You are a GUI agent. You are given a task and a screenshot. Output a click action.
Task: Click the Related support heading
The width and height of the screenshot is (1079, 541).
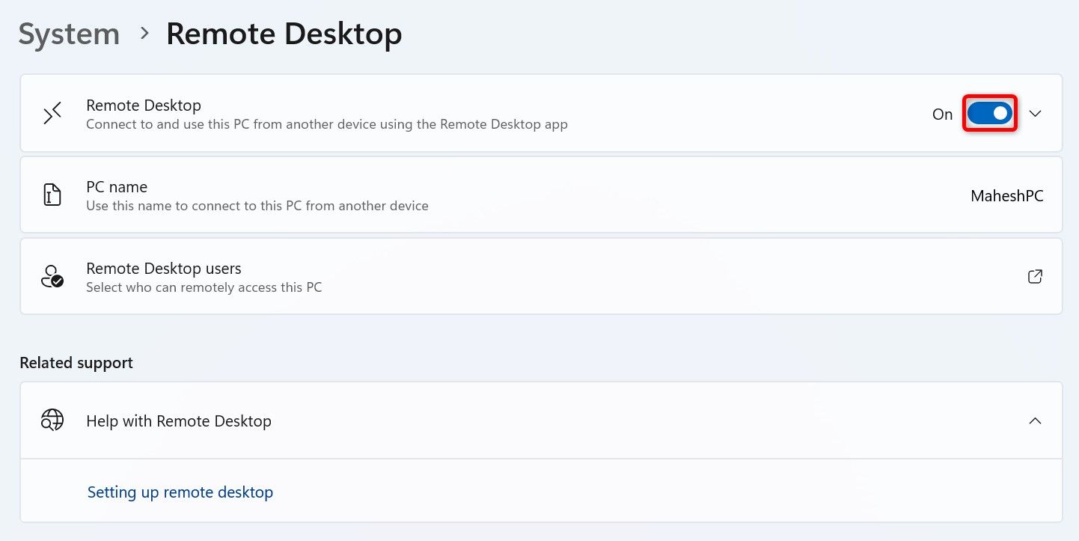pyautogui.click(x=76, y=363)
